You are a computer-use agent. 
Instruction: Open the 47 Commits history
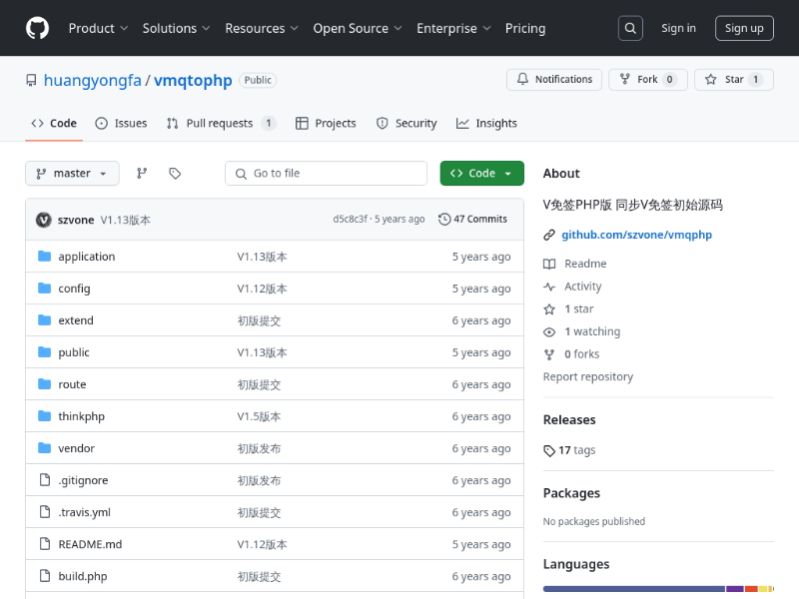pos(473,220)
